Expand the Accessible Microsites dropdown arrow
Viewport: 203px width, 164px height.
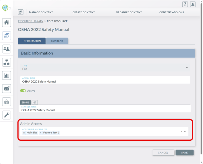click(185, 132)
